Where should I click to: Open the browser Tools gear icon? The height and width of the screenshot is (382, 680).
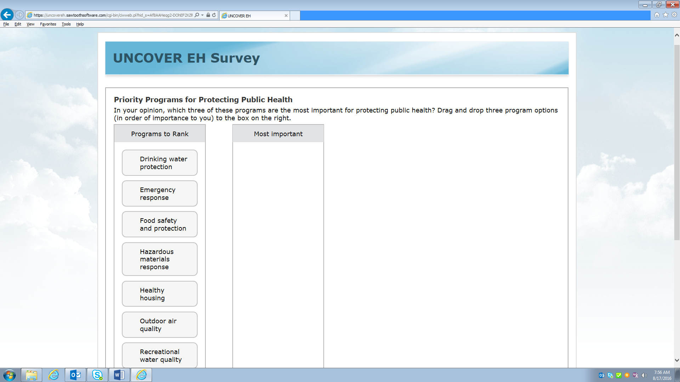674,15
